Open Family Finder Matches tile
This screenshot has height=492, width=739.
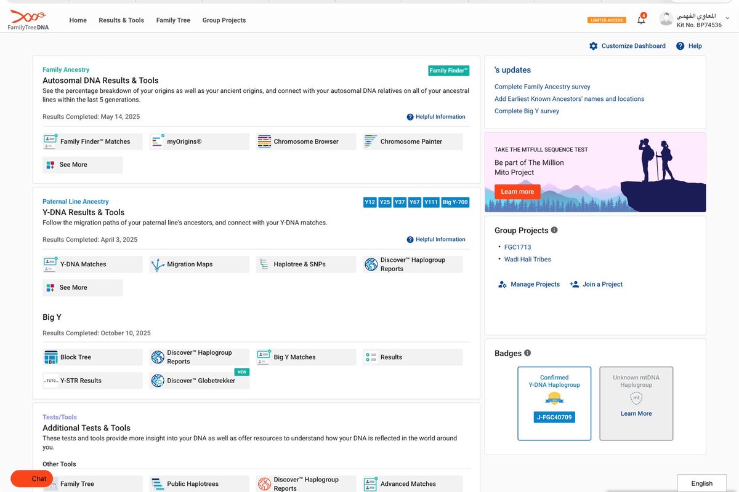tap(92, 141)
